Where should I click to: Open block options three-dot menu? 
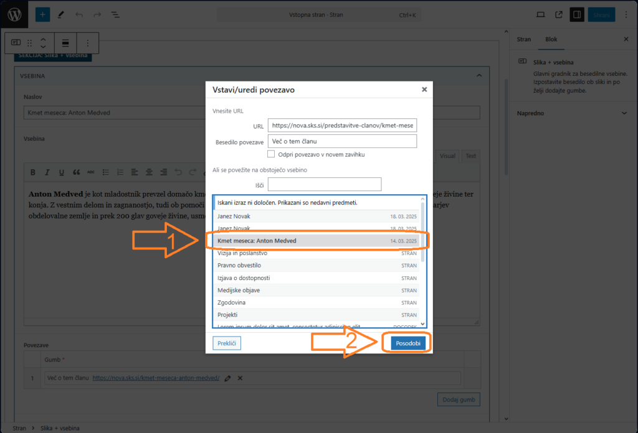point(87,43)
